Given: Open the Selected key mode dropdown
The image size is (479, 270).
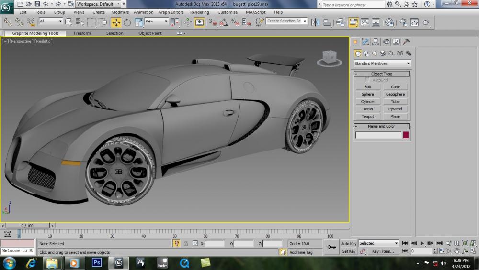Looking at the screenshot, I should click(378, 243).
